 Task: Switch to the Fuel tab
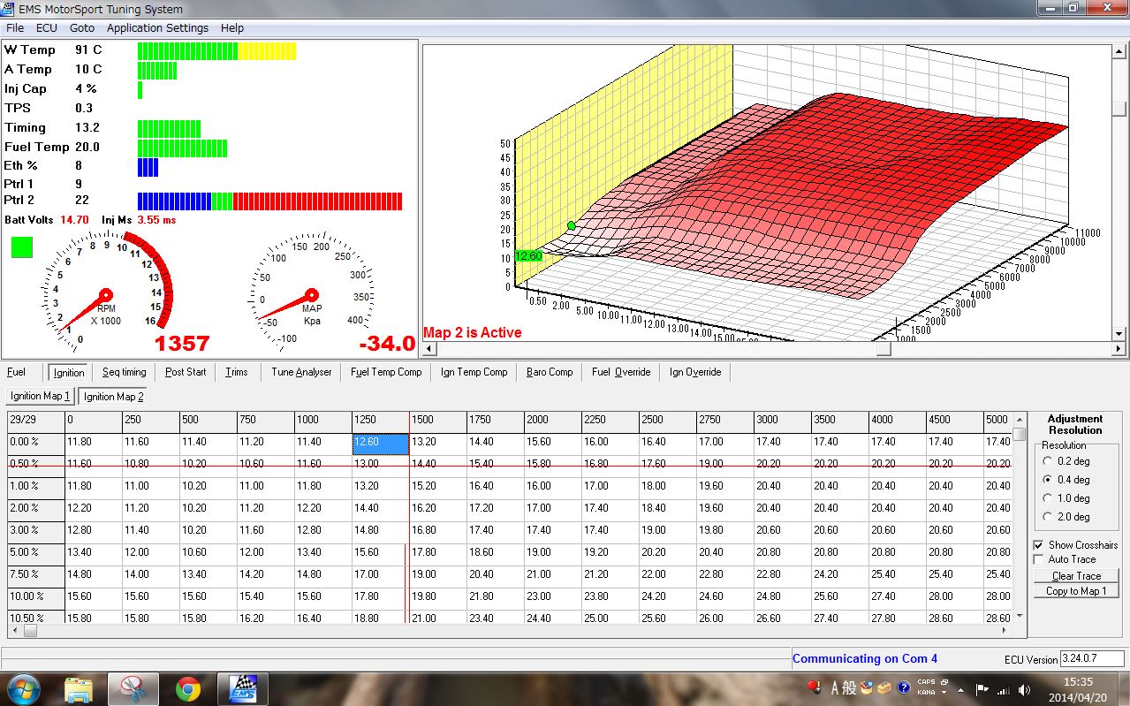pos(16,372)
